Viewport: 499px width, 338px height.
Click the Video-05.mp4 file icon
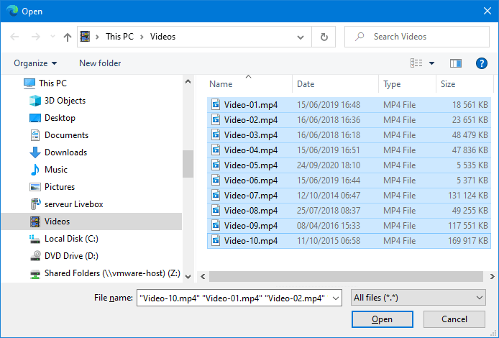click(216, 165)
